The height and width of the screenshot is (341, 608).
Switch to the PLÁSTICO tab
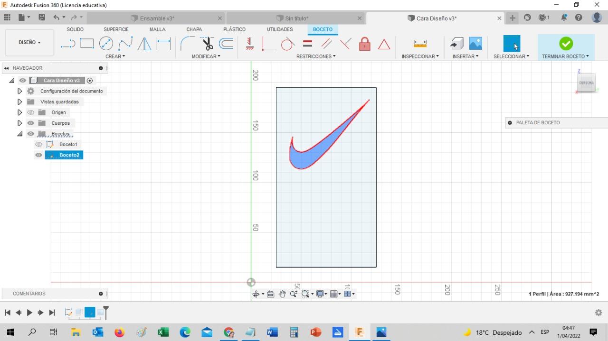pos(234,29)
